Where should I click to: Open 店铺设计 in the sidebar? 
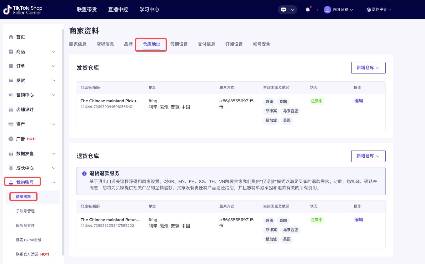tap(25, 109)
